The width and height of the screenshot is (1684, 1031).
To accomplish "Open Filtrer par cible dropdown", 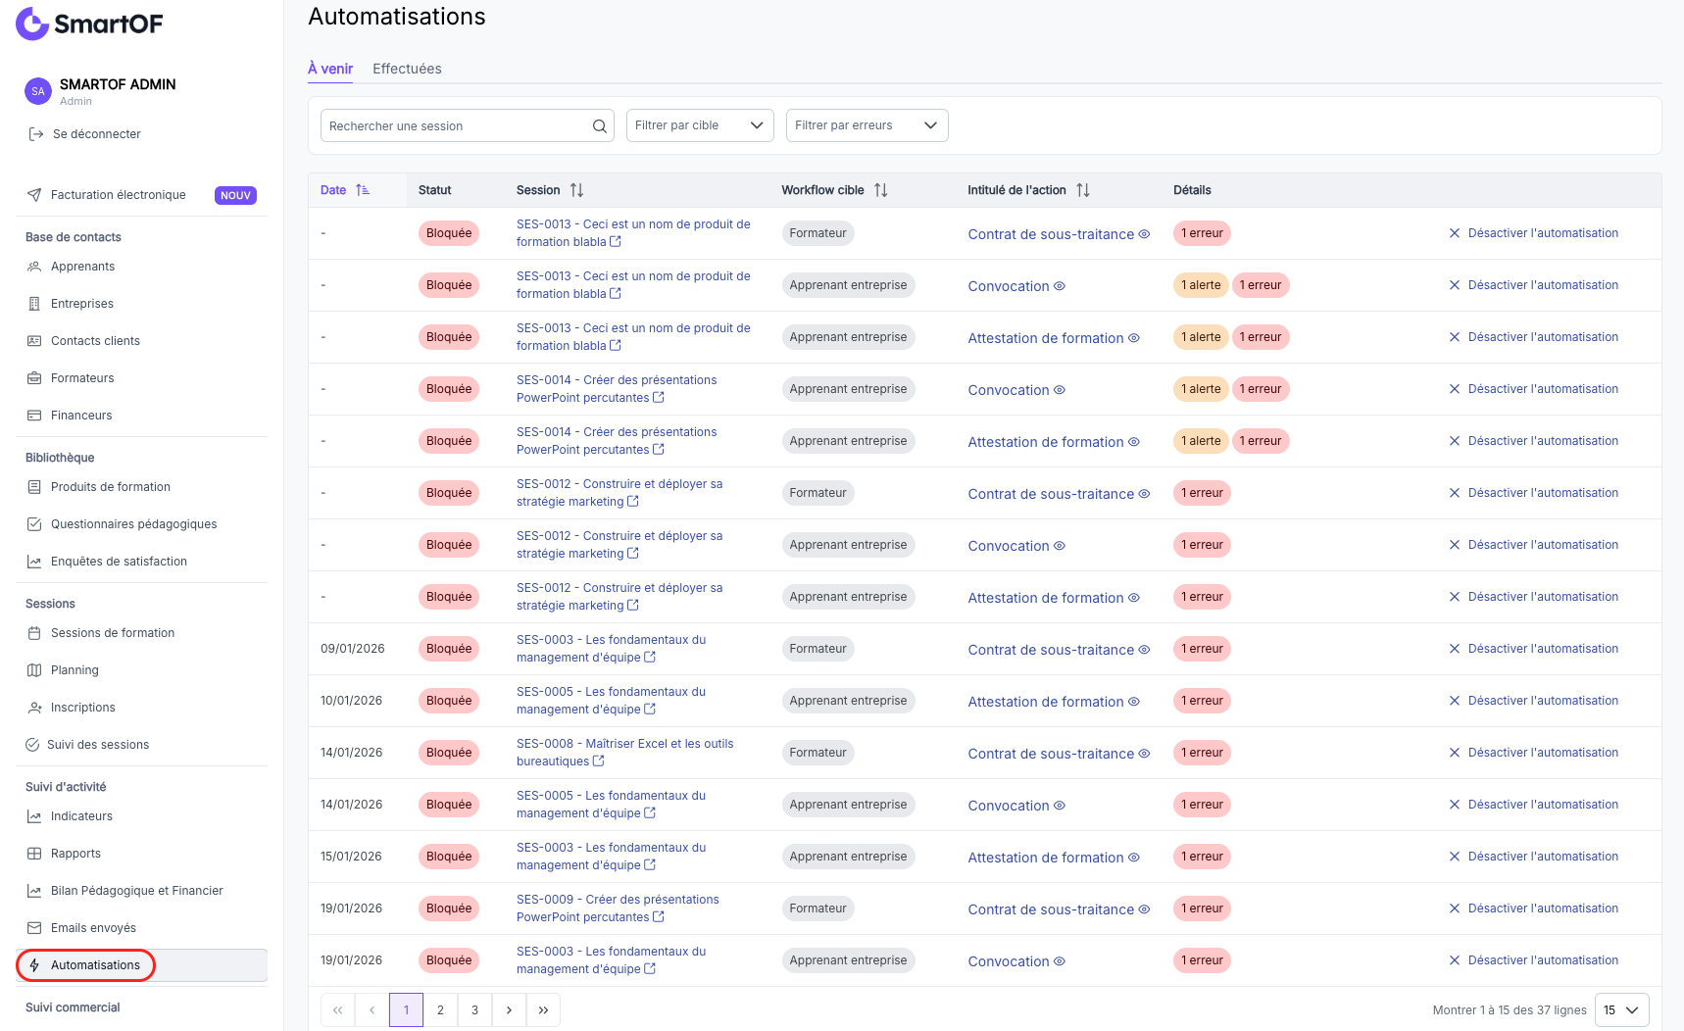I will click(x=700, y=125).
